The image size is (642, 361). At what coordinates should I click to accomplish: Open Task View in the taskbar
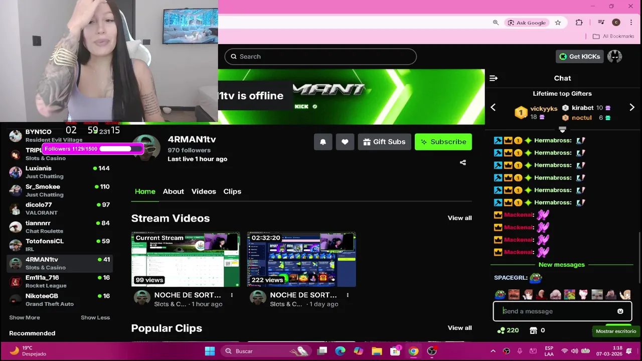[x=322, y=351]
